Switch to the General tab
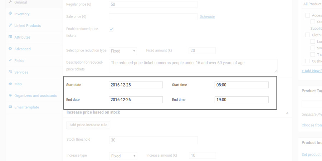 click(20, 3)
